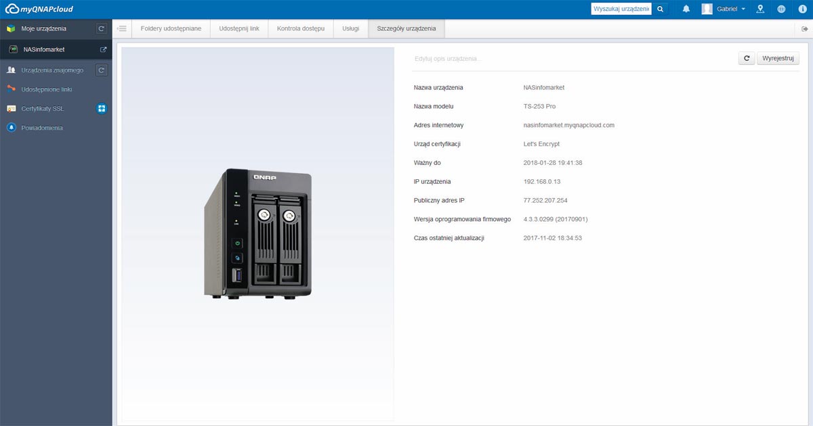Image resolution: width=813 pixels, height=426 pixels.
Task: Edit the device description field
Action: pos(572,59)
